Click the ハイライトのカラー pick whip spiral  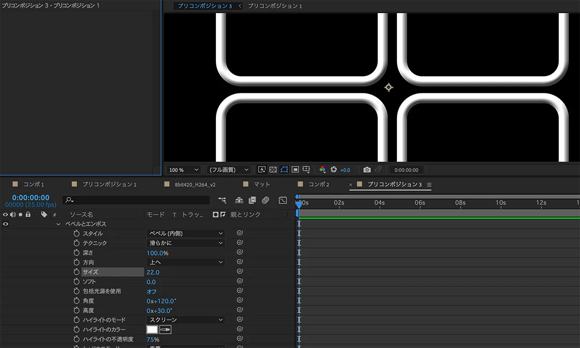click(x=240, y=329)
